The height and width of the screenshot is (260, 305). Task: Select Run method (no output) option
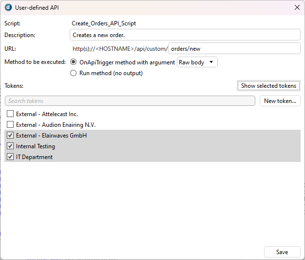point(74,73)
